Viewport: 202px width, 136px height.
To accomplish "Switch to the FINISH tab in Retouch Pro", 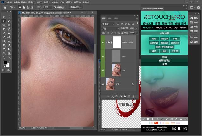I will (x=183, y=27).
